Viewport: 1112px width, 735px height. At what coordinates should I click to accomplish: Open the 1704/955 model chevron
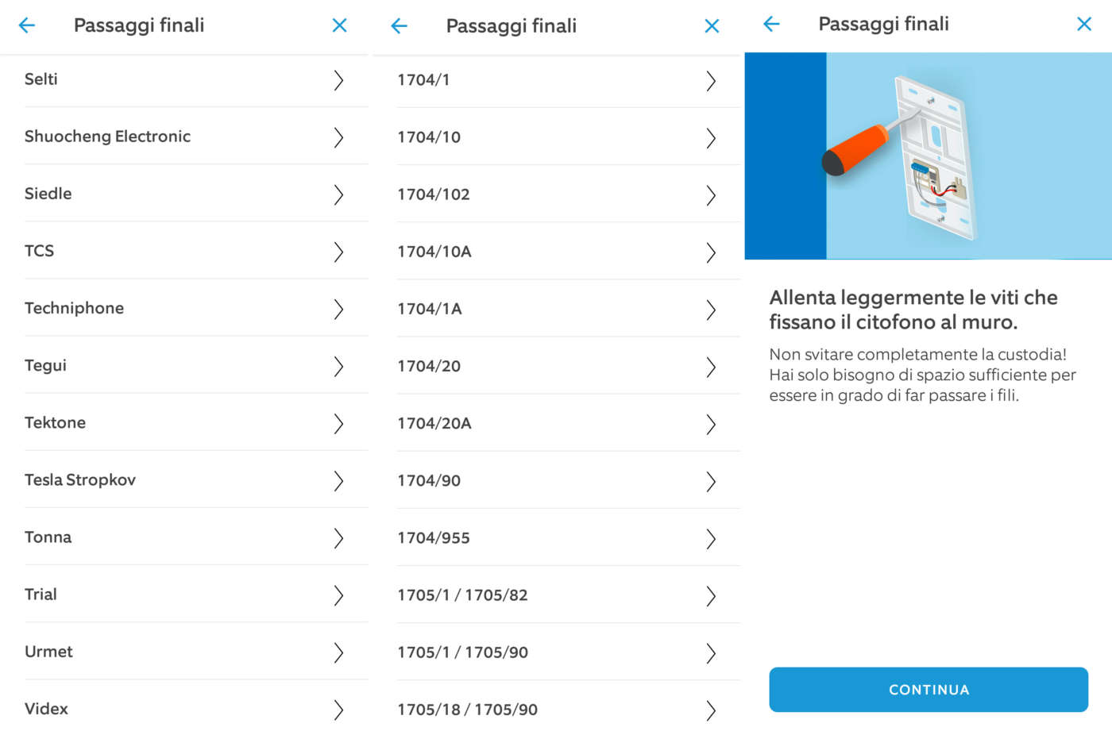coord(711,539)
